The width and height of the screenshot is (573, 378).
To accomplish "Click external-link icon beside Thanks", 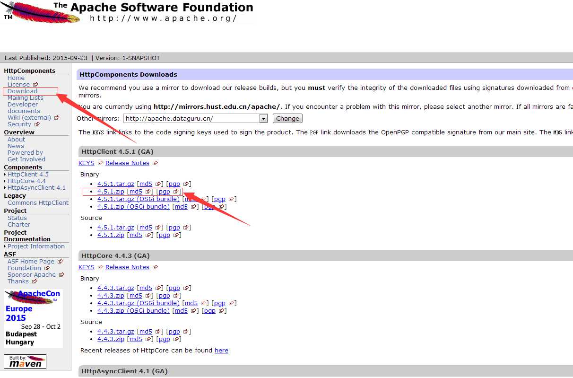I will [x=35, y=281].
